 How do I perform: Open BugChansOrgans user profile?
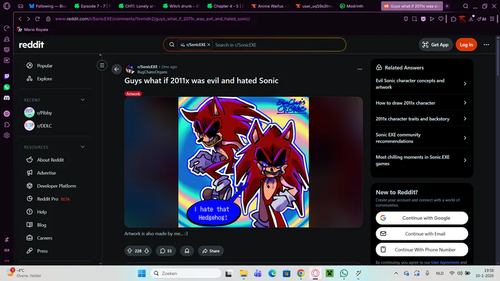click(x=152, y=72)
